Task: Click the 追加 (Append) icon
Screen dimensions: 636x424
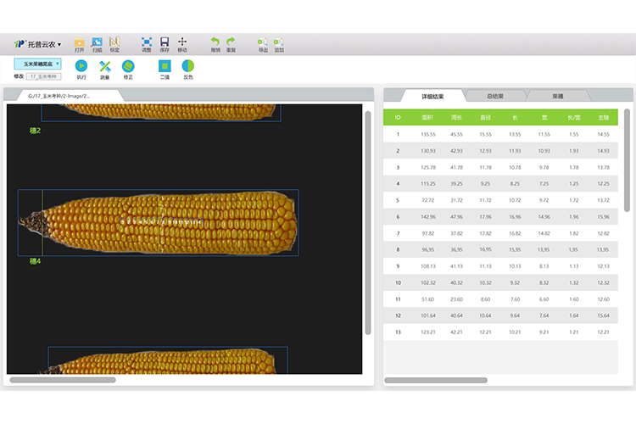Action: (279, 42)
